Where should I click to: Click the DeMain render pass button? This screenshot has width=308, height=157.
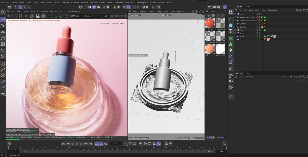tap(47, 134)
